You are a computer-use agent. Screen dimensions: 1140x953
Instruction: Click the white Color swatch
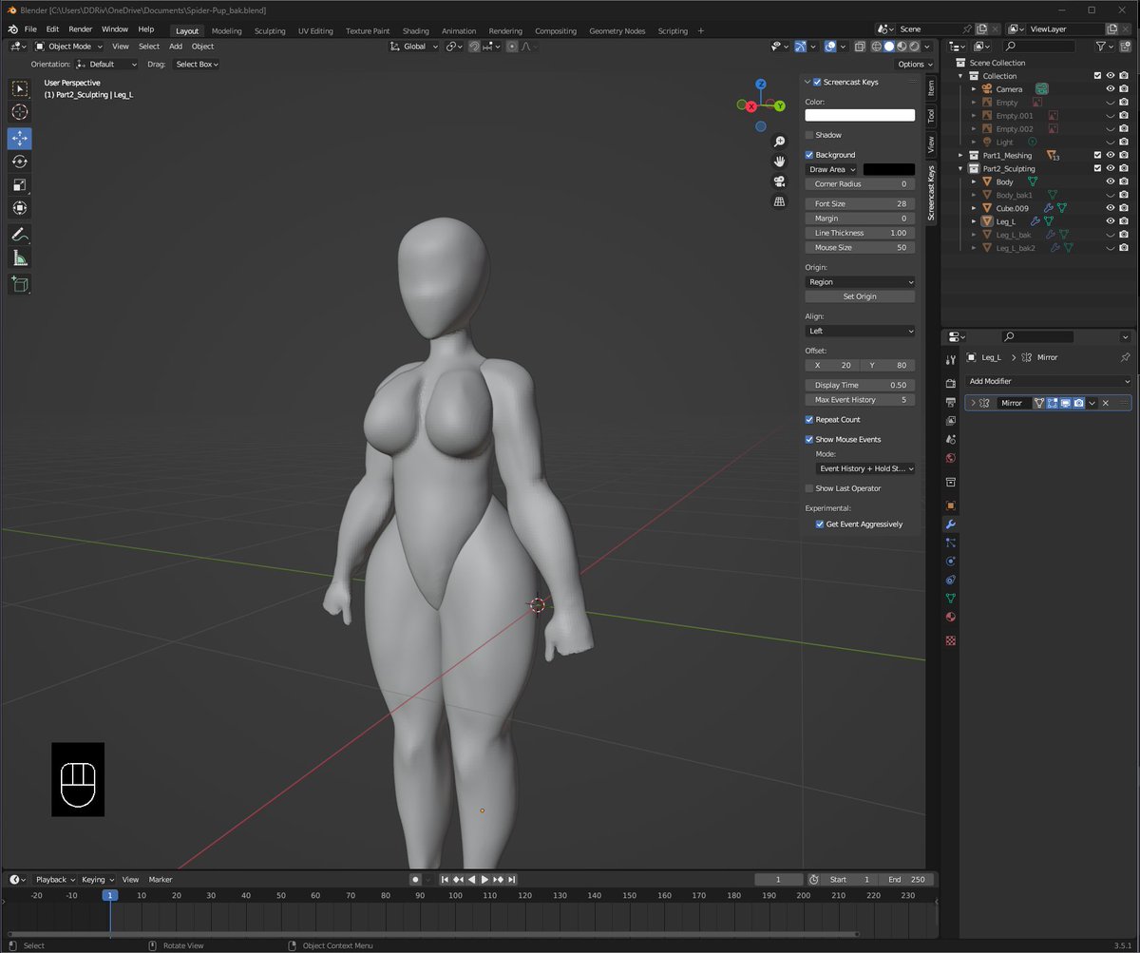860,115
